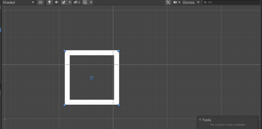This screenshot has height=129, width=262.
Task: Toggle scene effects layers icon
Action: 64,2
